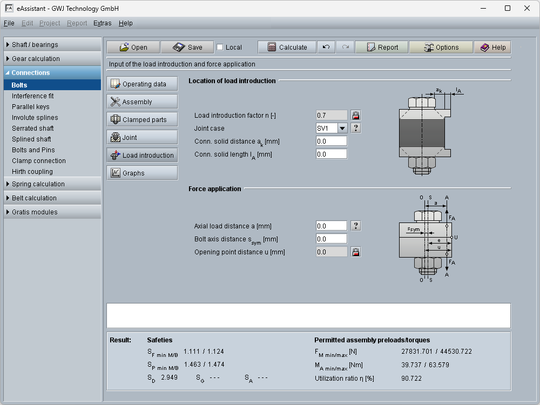The height and width of the screenshot is (405, 540).
Task: Open the Joint case SV1 dropdown
Action: [x=342, y=129]
